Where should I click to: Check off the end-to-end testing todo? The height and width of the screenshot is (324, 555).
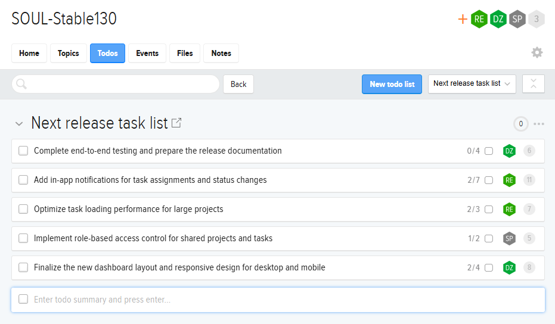coord(23,151)
